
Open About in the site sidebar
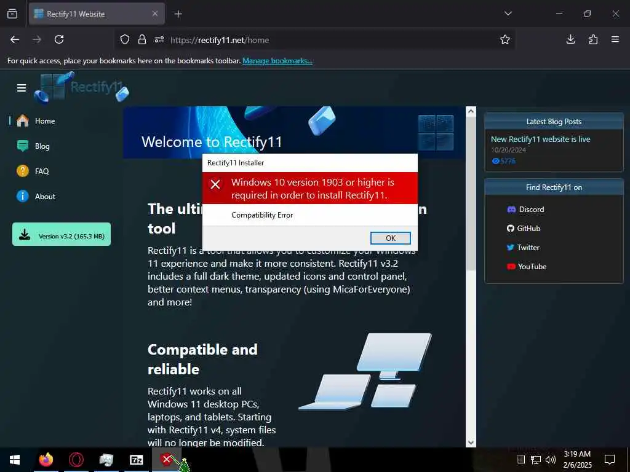coord(45,197)
